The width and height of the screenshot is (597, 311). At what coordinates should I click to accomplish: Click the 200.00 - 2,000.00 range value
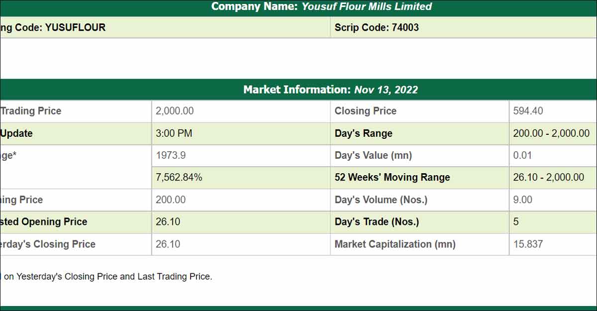[x=551, y=133]
